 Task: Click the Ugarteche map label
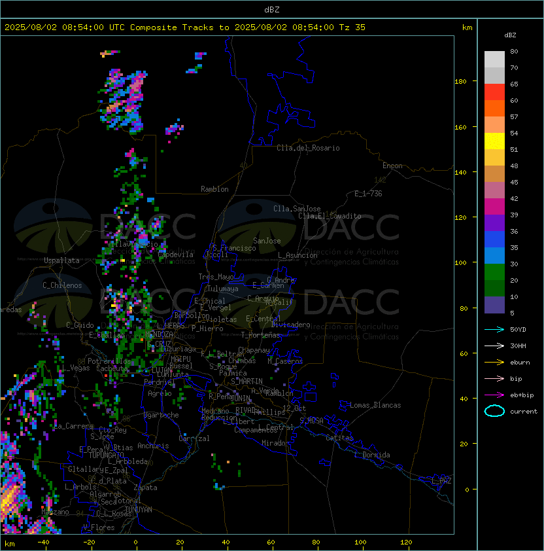pyautogui.click(x=161, y=415)
